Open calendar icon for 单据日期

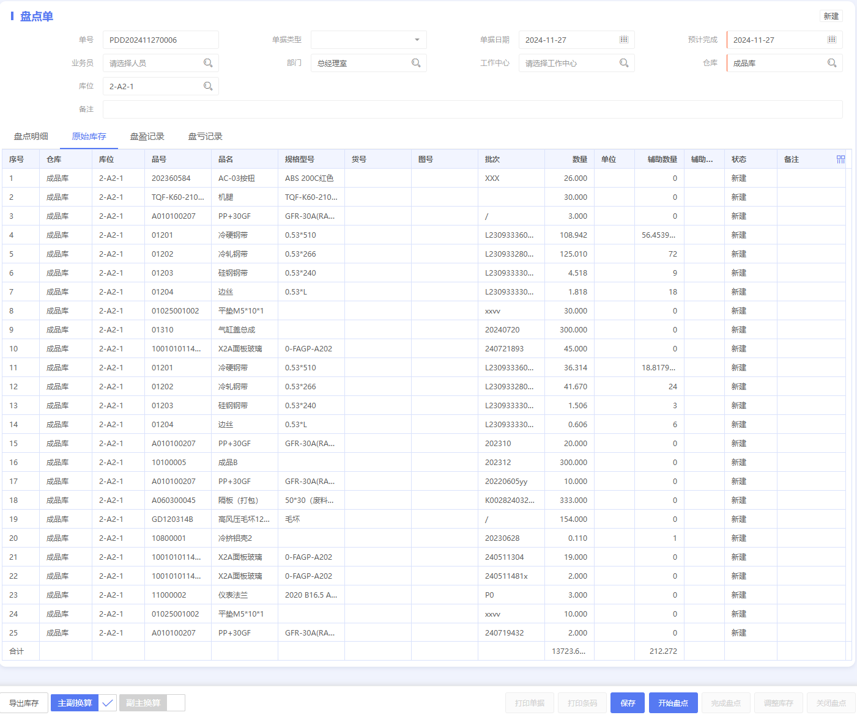624,40
